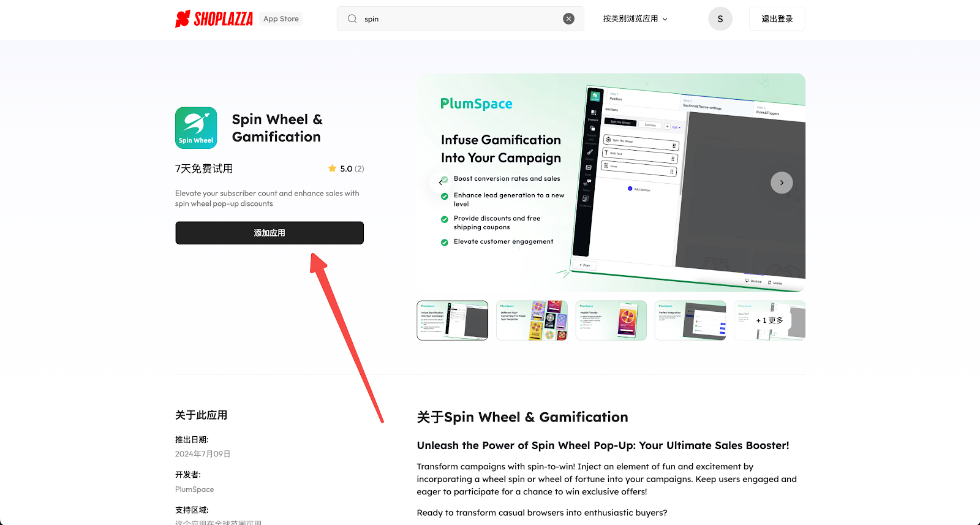Click the main PlumSpace carousel image
Image resolution: width=980 pixels, height=525 pixels.
pyautogui.click(x=611, y=183)
